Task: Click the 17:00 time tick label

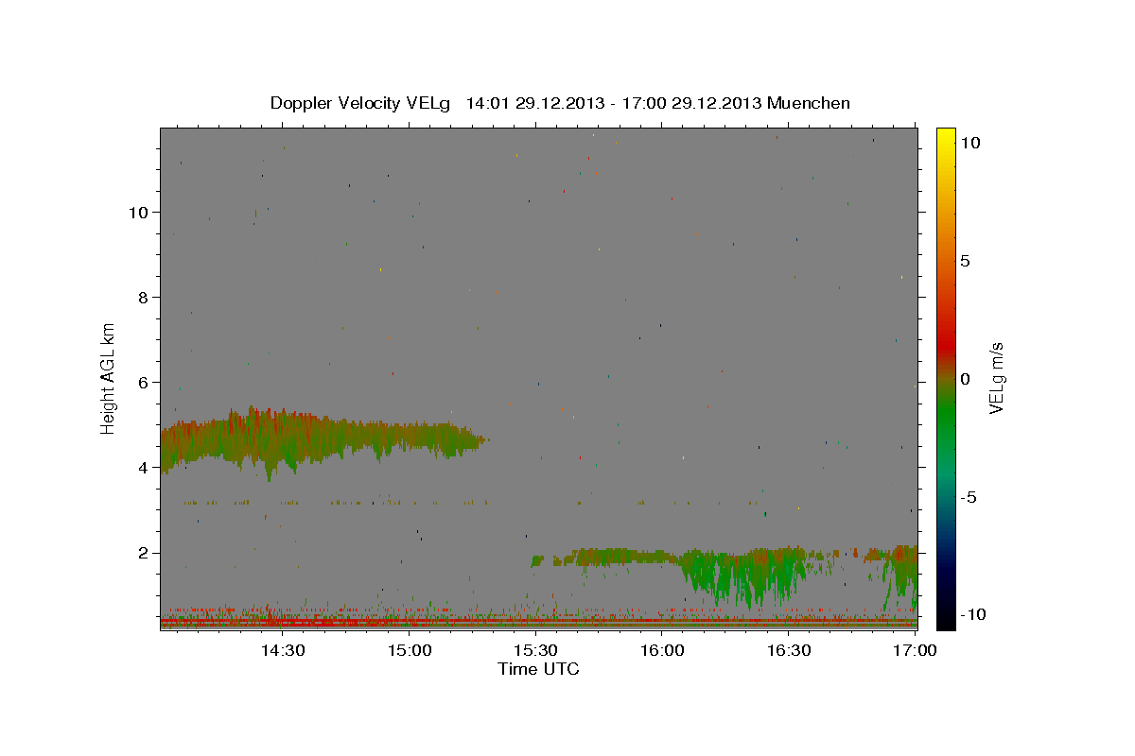Action: (915, 650)
